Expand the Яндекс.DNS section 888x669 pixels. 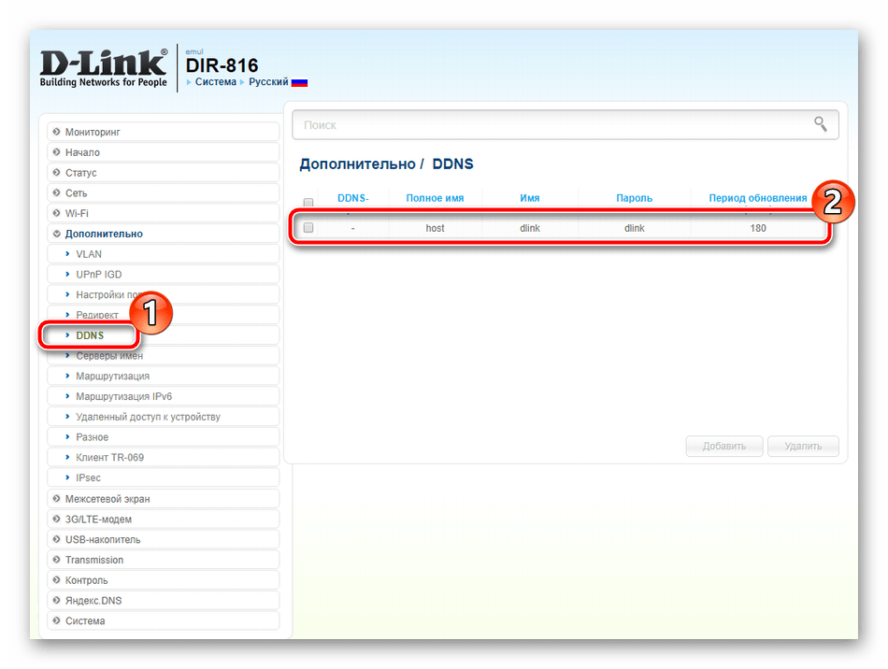pyautogui.click(x=163, y=601)
